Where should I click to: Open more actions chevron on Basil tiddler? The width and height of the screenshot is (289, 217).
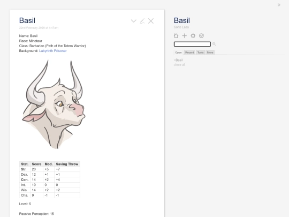[134, 21]
